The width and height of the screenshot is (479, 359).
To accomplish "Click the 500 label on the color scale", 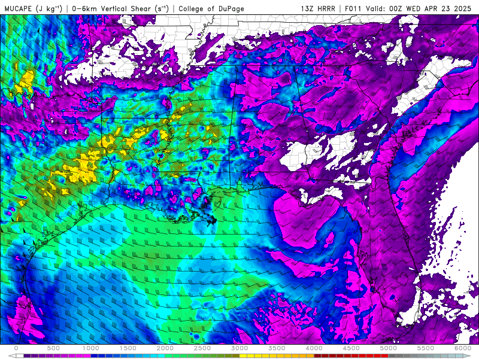I will point(53,348).
